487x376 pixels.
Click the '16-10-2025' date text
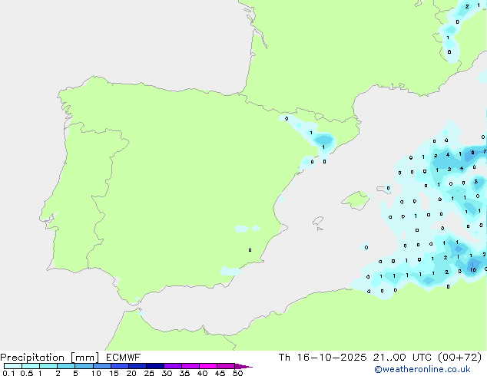(x=331, y=358)
